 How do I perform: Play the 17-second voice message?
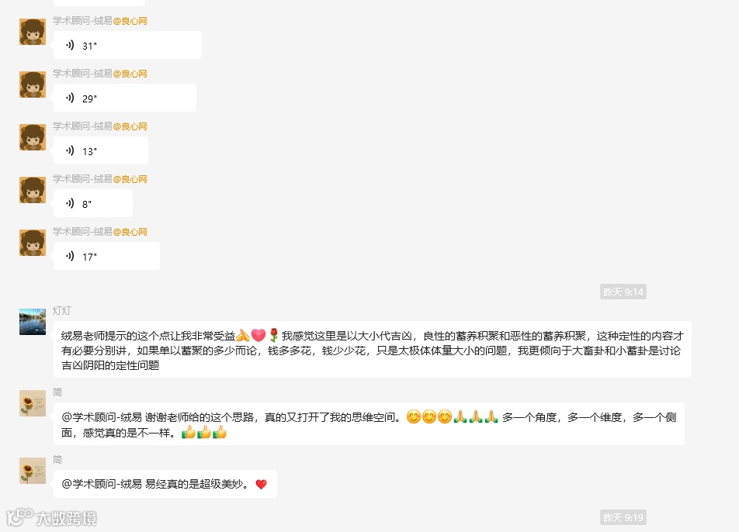106,256
